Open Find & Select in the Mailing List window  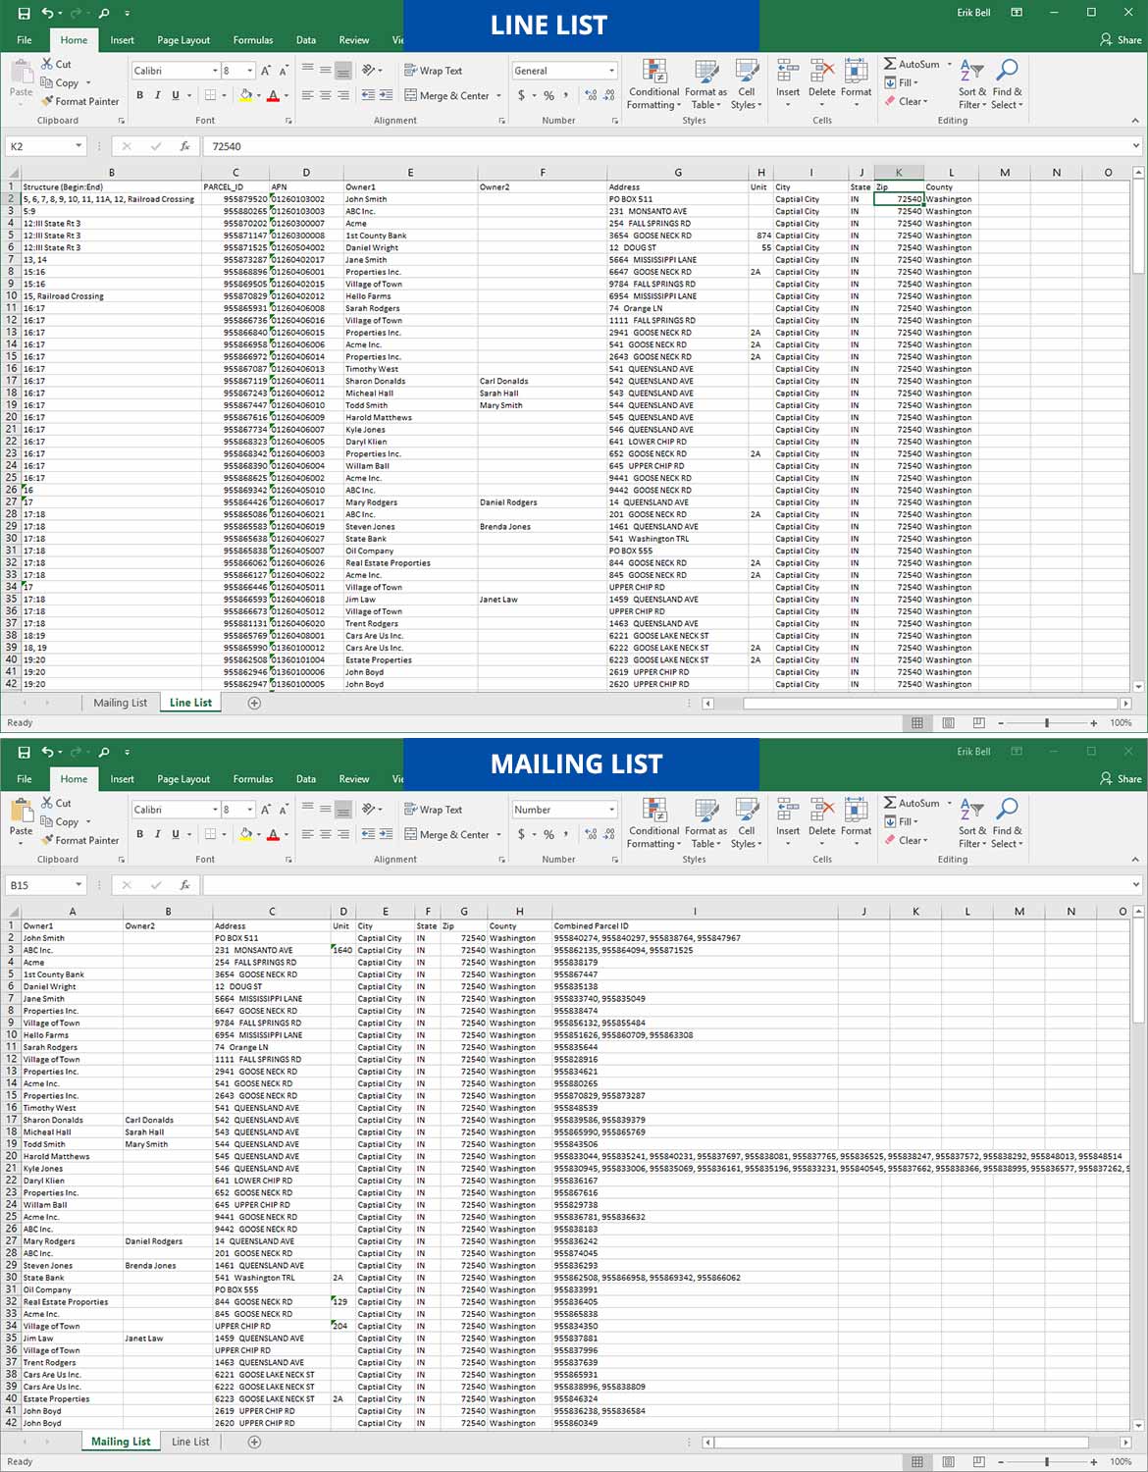pyautogui.click(x=1007, y=823)
